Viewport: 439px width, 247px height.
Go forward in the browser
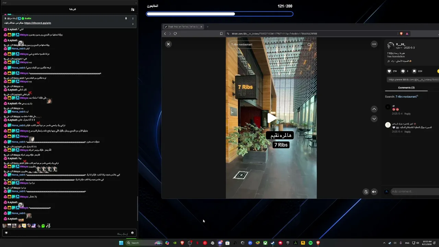click(170, 34)
